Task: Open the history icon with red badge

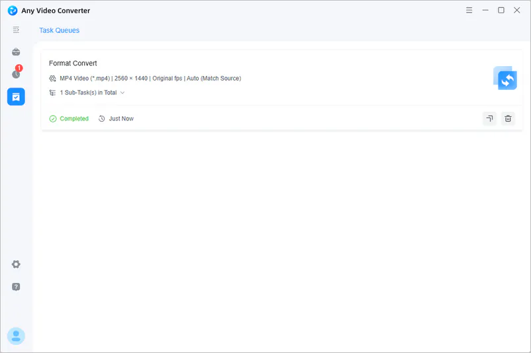Action: (17, 72)
